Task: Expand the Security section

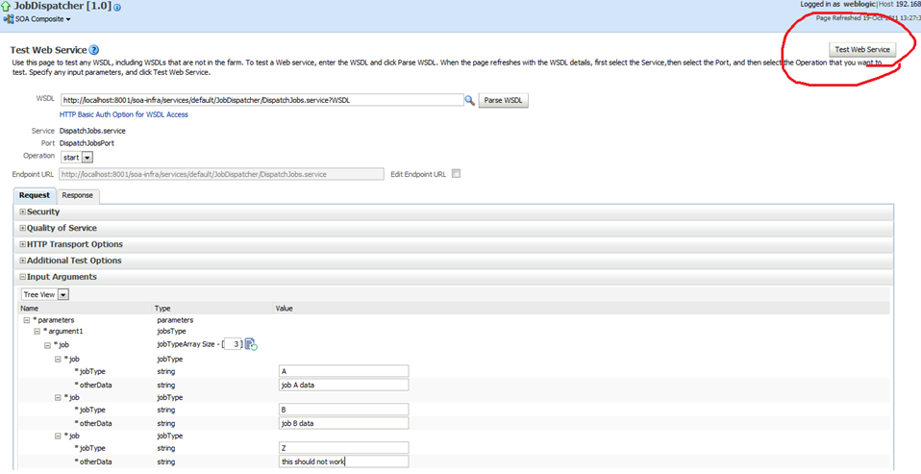Action: 23,212
